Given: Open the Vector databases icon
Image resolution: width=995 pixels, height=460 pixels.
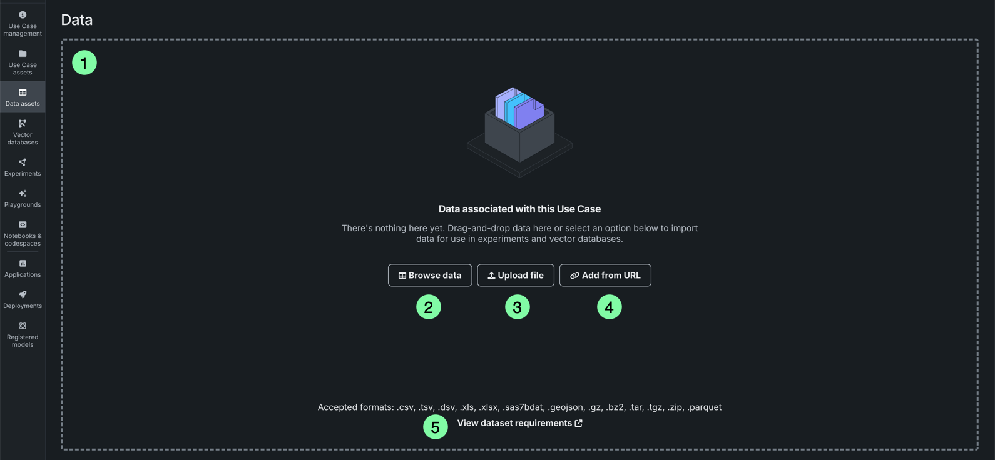Looking at the screenshot, I should point(23,124).
